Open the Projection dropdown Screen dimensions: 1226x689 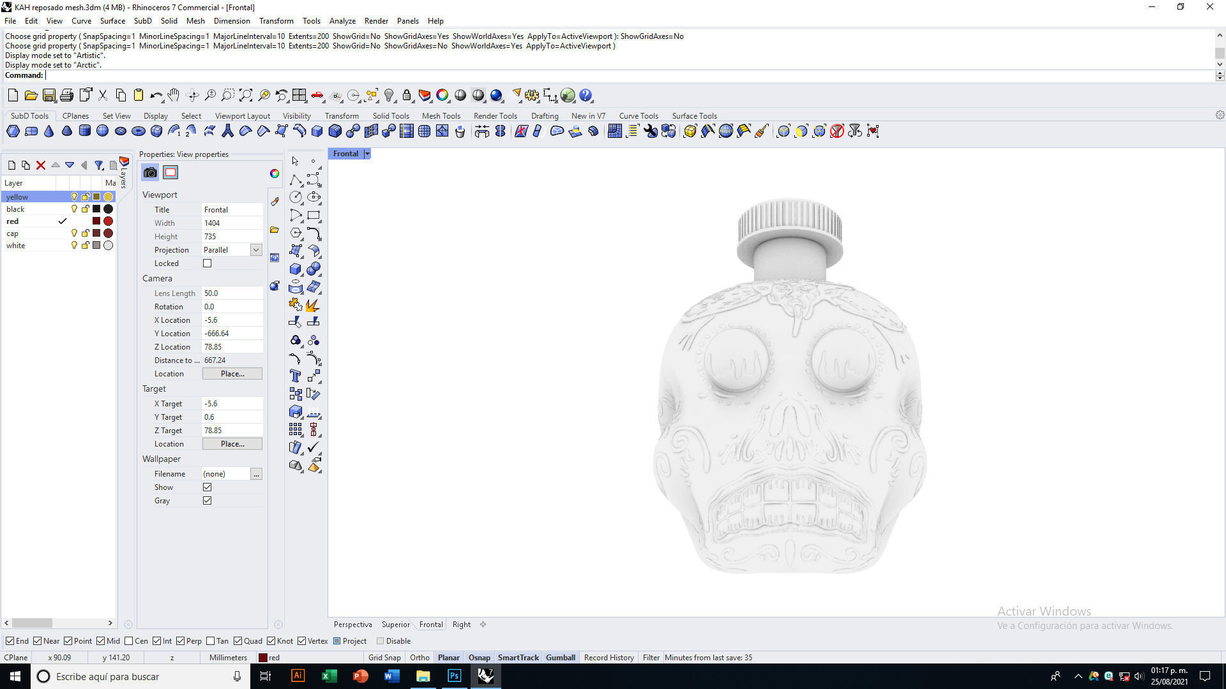click(256, 250)
